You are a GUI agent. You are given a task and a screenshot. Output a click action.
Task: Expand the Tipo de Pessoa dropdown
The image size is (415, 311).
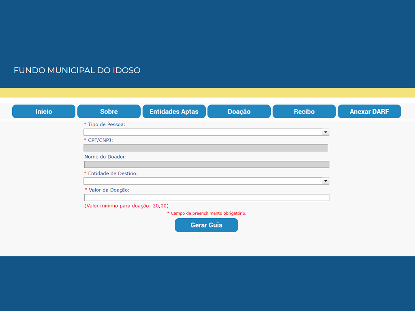(x=206, y=132)
